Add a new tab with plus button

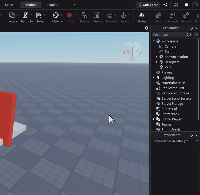74,5
